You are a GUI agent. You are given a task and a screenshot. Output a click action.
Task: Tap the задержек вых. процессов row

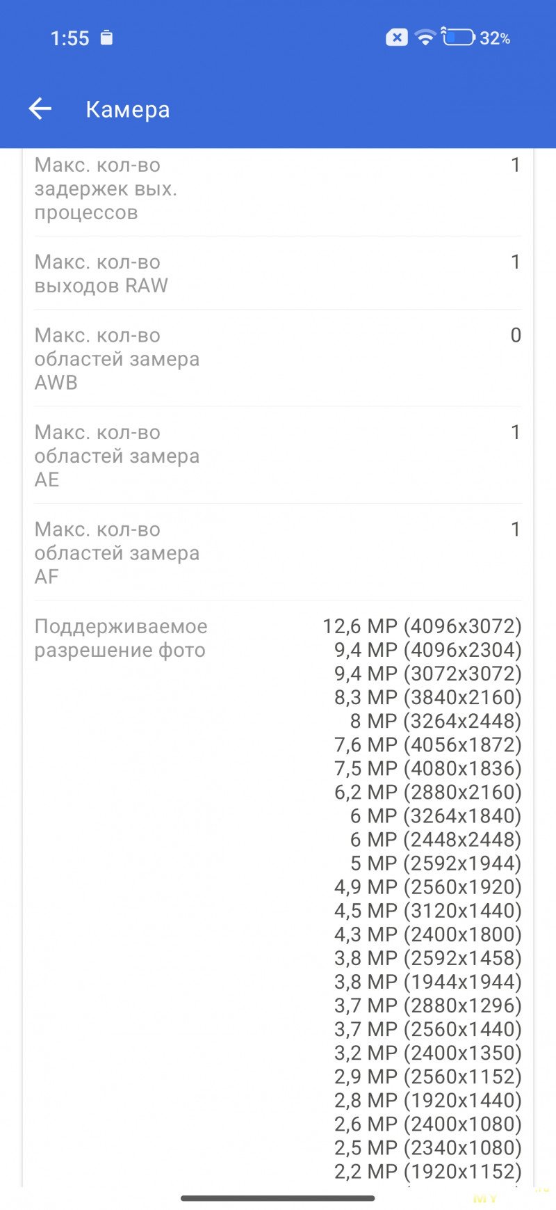278,189
